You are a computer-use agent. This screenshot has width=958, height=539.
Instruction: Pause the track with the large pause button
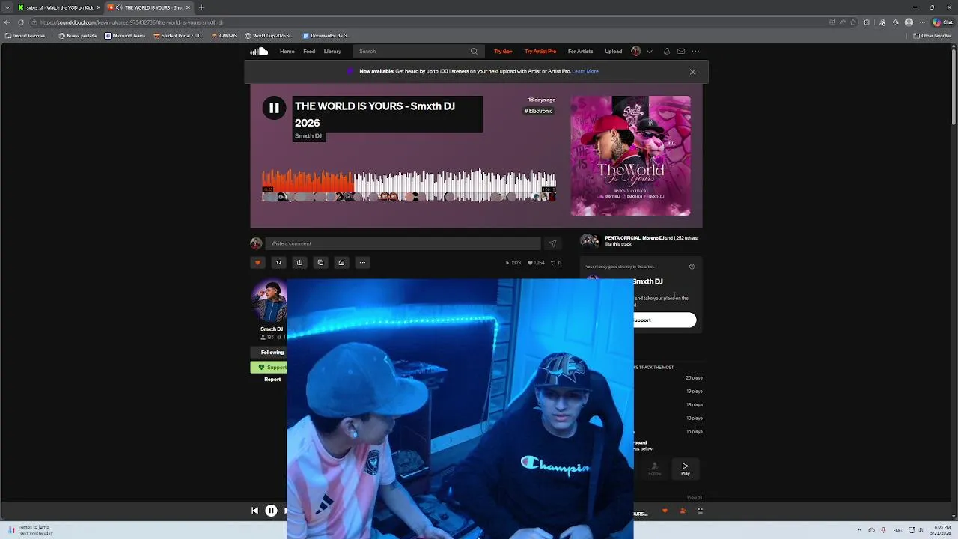tap(274, 108)
